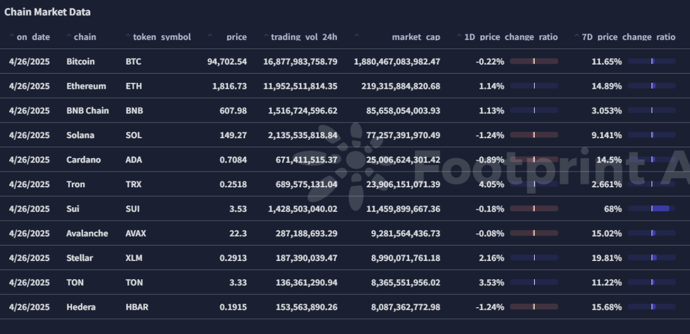The image size is (690, 334).
Task: Click the sort caret next to price
Action: click(x=210, y=37)
